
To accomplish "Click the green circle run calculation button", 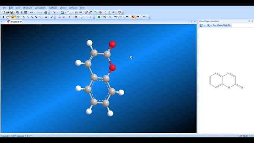I will (99, 17).
